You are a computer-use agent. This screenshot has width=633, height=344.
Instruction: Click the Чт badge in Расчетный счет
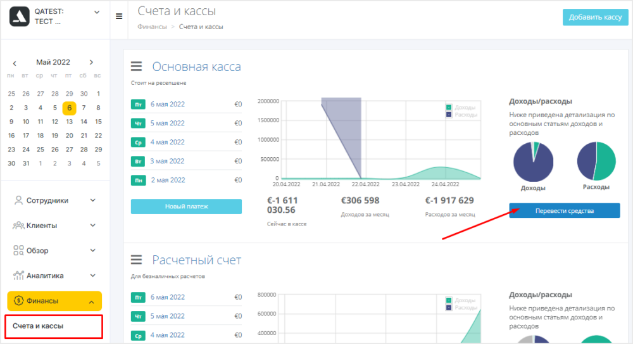(138, 317)
